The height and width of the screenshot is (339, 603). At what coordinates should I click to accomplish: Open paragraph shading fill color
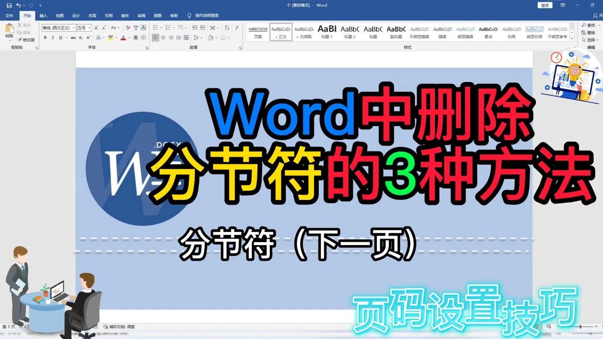point(211,38)
